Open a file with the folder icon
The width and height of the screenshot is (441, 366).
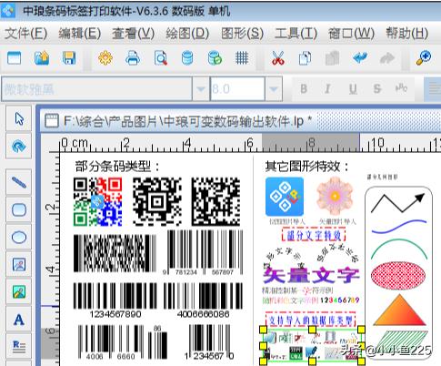[42, 58]
